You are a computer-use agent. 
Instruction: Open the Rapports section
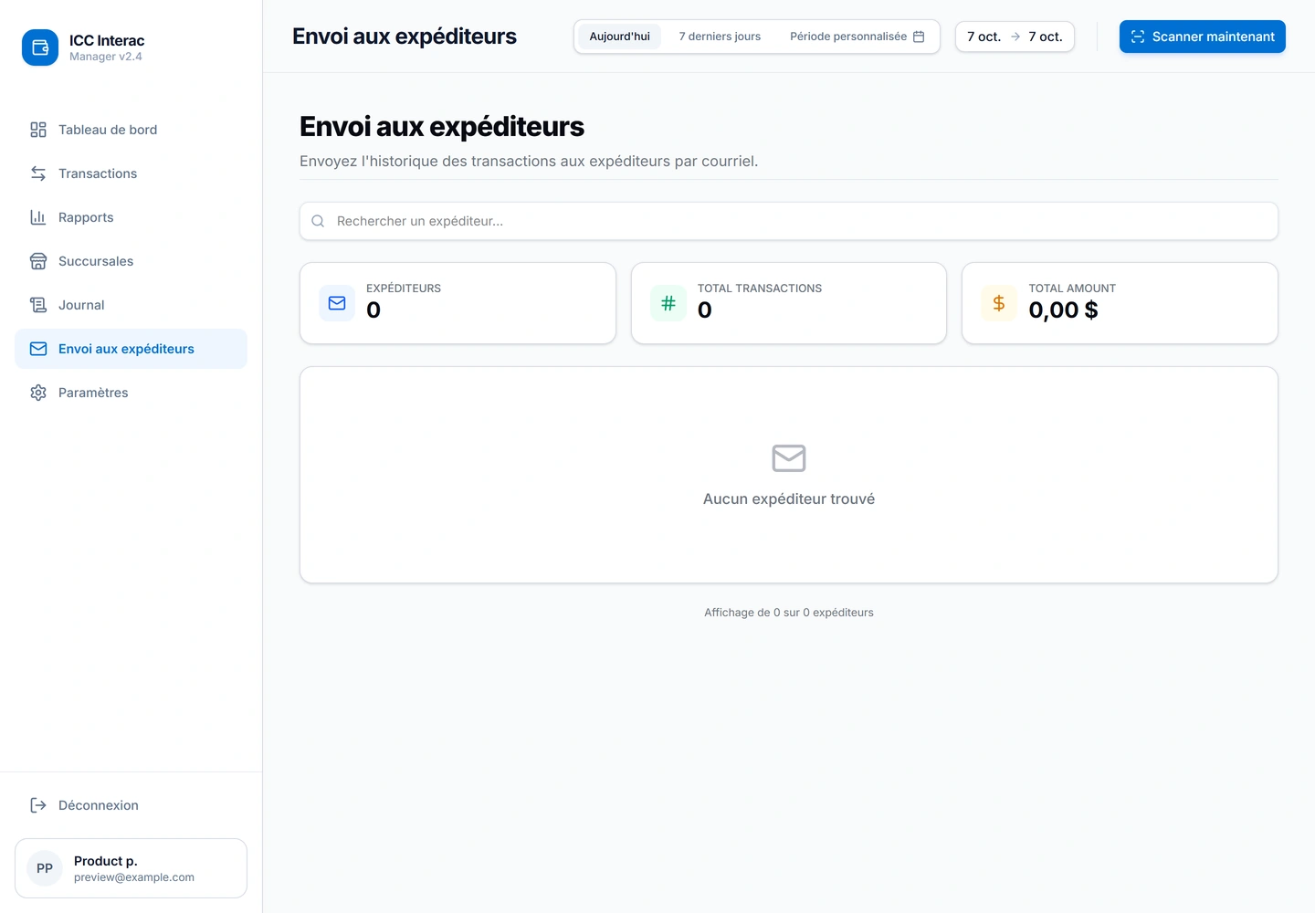131,217
